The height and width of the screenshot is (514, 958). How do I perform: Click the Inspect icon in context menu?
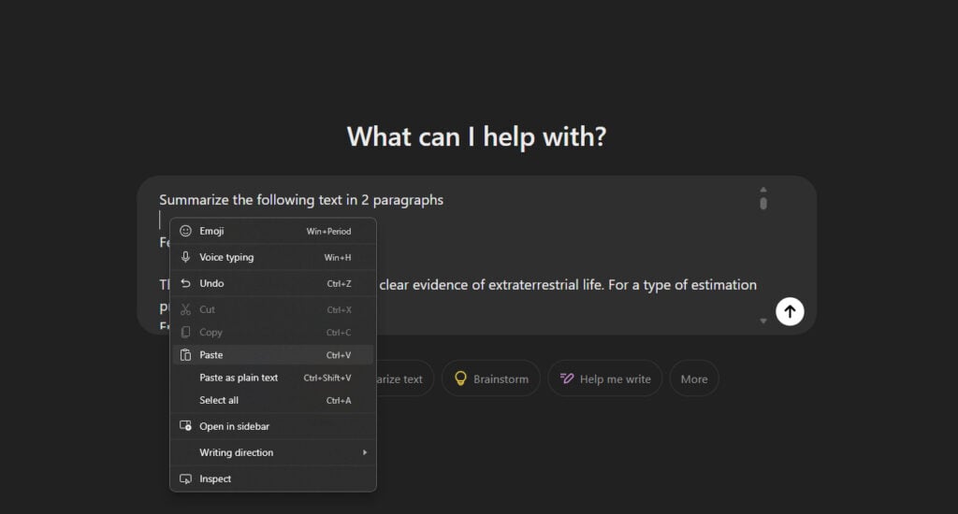[x=186, y=478]
